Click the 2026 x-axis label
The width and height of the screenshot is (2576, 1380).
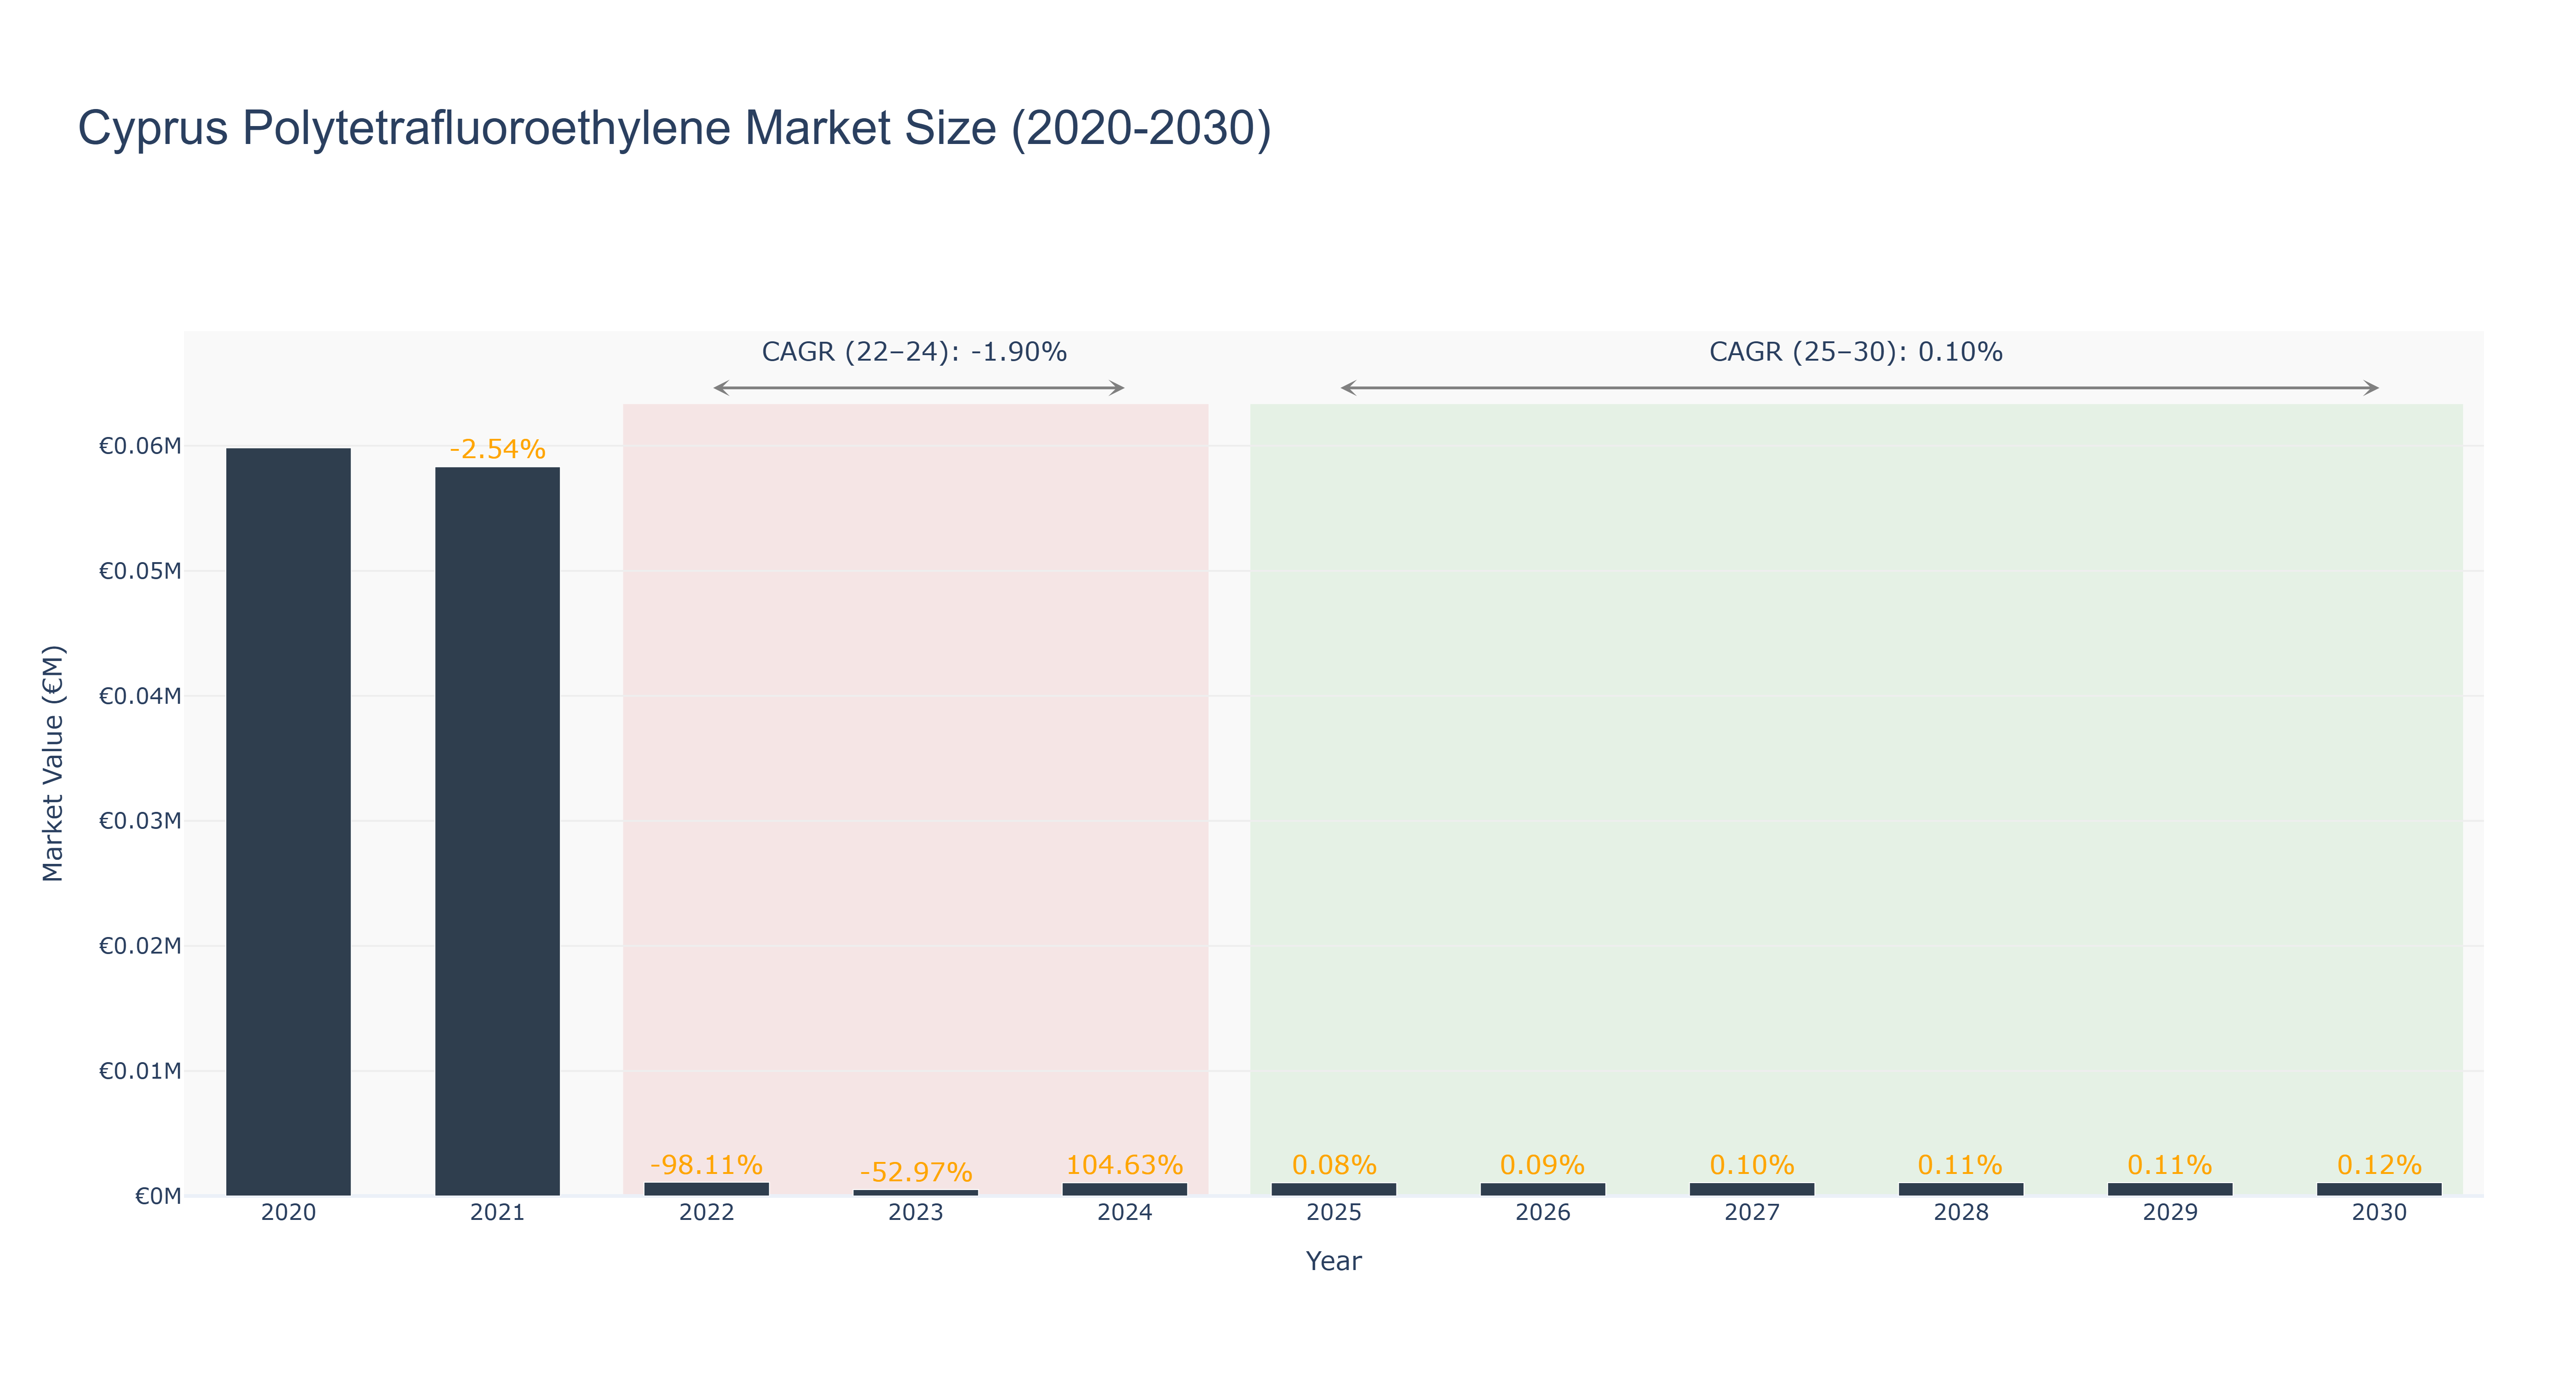(x=1543, y=1213)
